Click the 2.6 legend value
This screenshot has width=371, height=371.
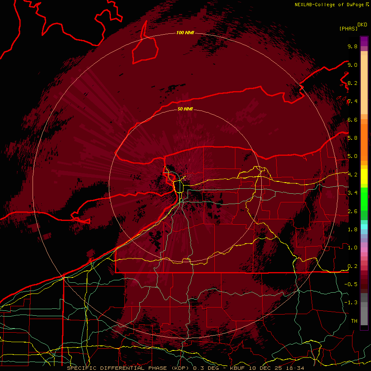pos(352,211)
